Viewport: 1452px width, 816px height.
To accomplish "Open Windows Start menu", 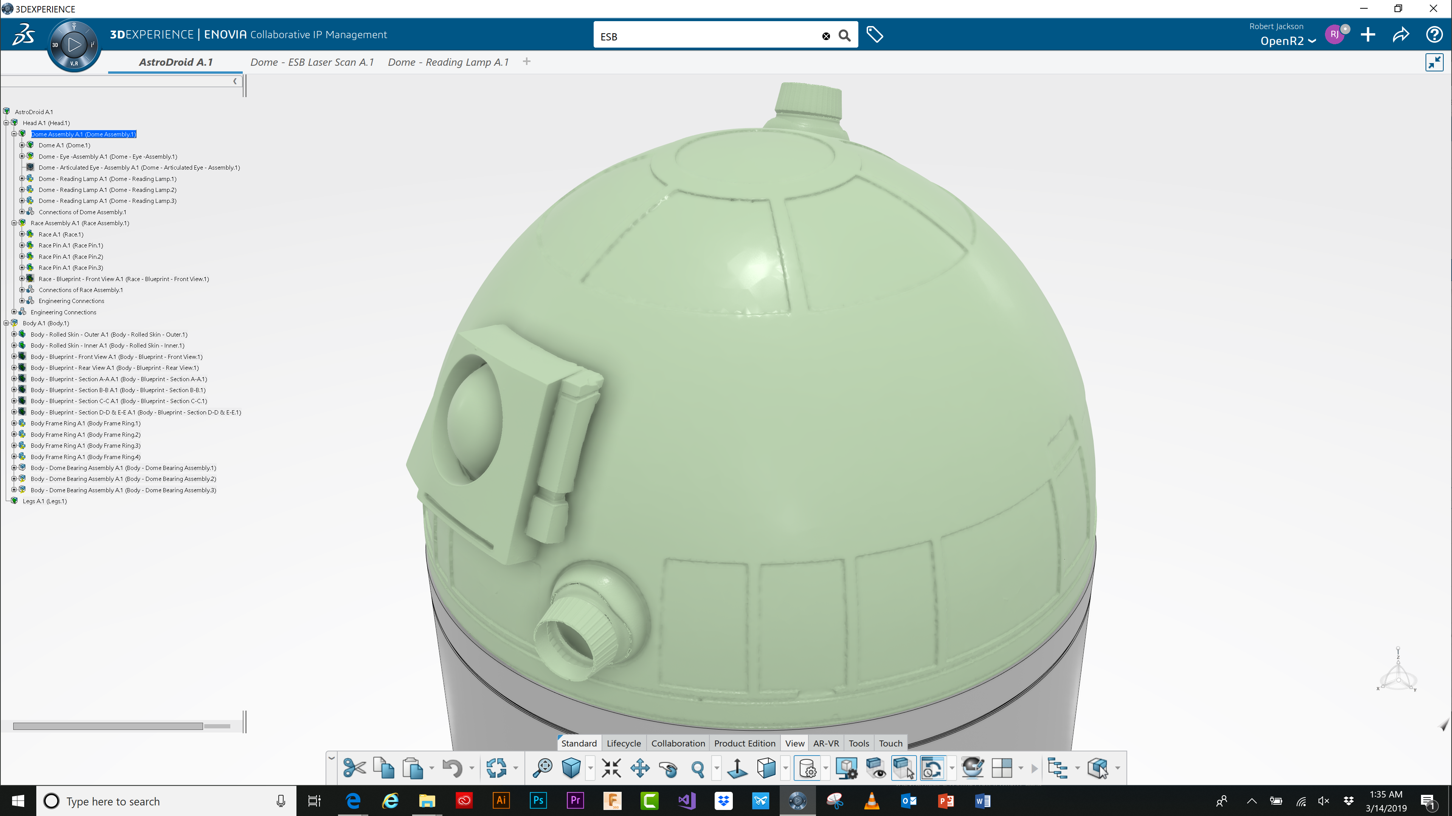I will coord(18,801).
